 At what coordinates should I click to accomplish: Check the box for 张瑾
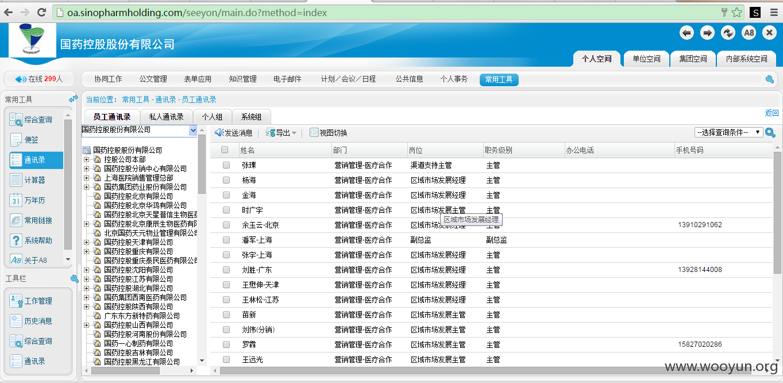point(226,165)
